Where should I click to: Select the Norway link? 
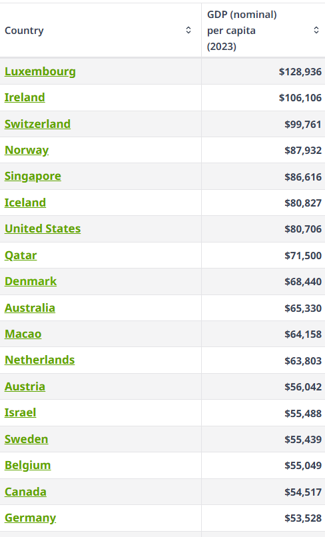coord(27,150)
